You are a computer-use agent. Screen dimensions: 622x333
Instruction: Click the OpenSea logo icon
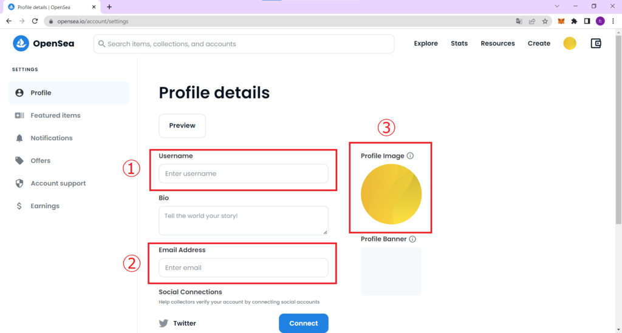click(x=21, y=44)
